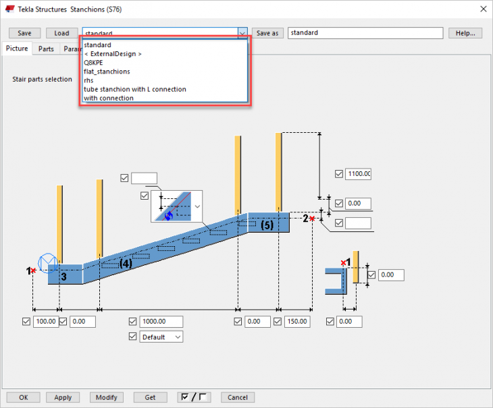Viewport: 493px width, 408px height.
Task: Select the rhs option in the list
Action: [88, 80]
